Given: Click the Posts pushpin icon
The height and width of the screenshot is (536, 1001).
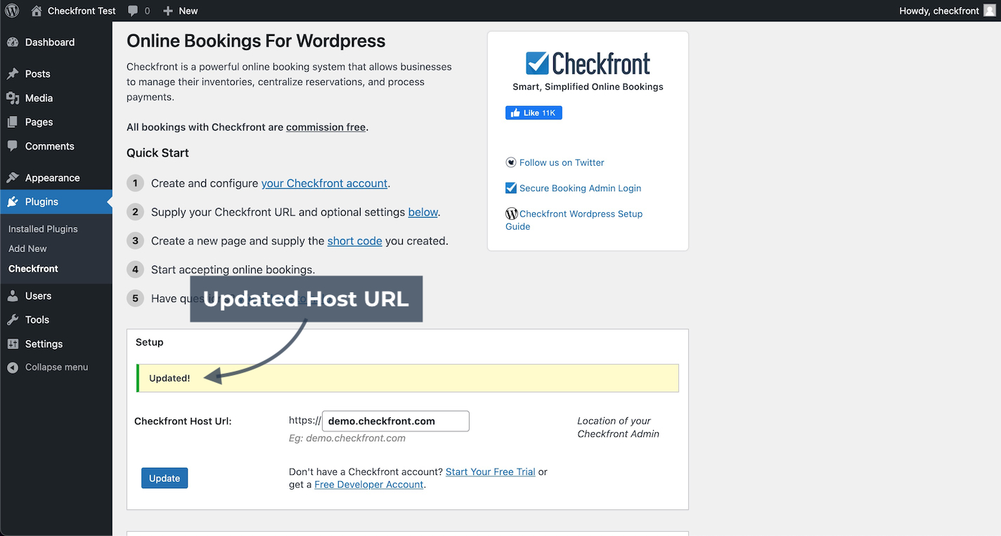Looking at the screenshot, I should (13, 74).
